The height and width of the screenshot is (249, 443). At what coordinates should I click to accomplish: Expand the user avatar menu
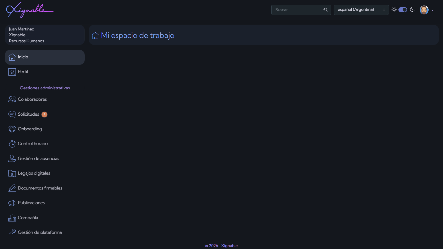(x=424, y=10)
